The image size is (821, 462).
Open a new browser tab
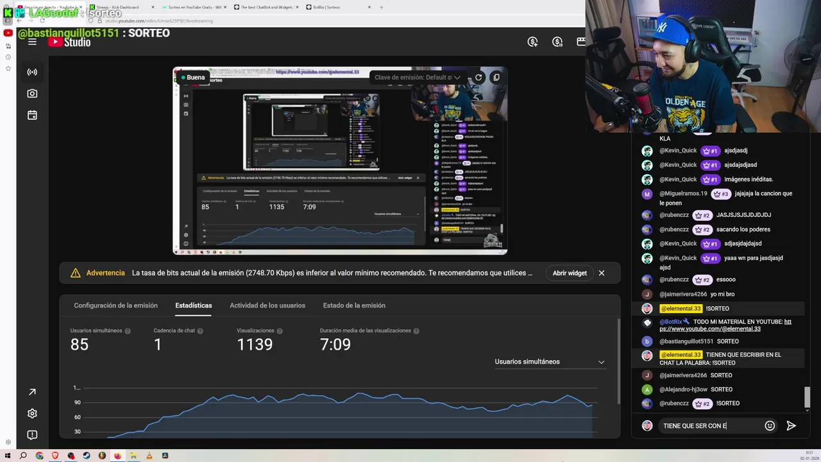click(382, 7)
